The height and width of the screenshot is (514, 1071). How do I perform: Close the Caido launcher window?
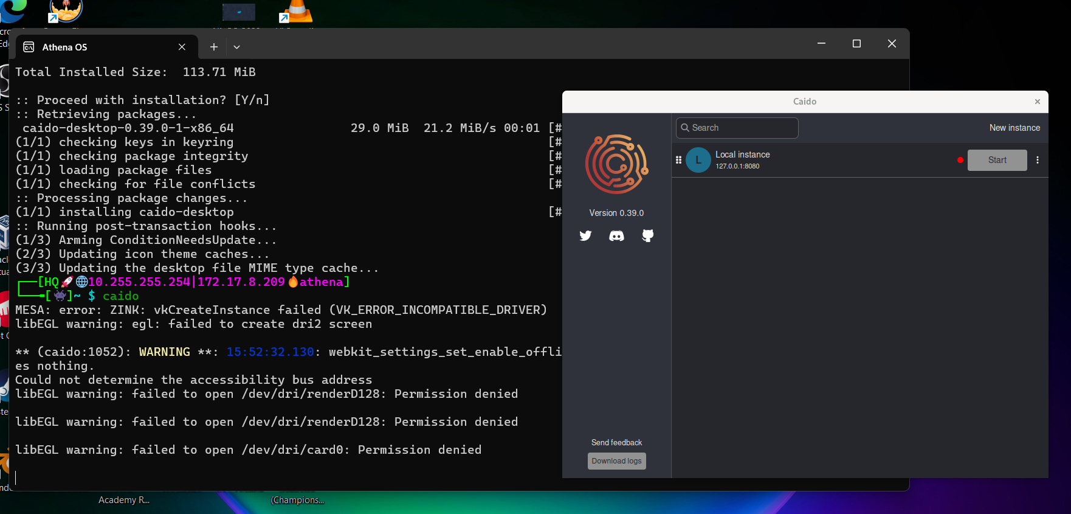tap(1038, 102)
